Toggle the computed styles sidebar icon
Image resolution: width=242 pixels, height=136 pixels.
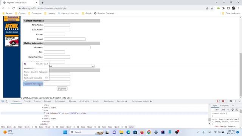237,110
